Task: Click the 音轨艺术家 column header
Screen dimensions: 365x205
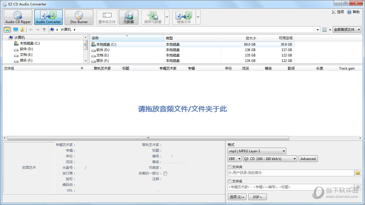Action: (107, 68)
